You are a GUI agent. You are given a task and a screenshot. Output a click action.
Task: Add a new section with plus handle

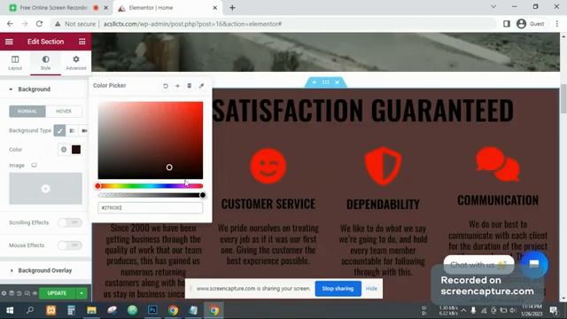tap(314, 82)
